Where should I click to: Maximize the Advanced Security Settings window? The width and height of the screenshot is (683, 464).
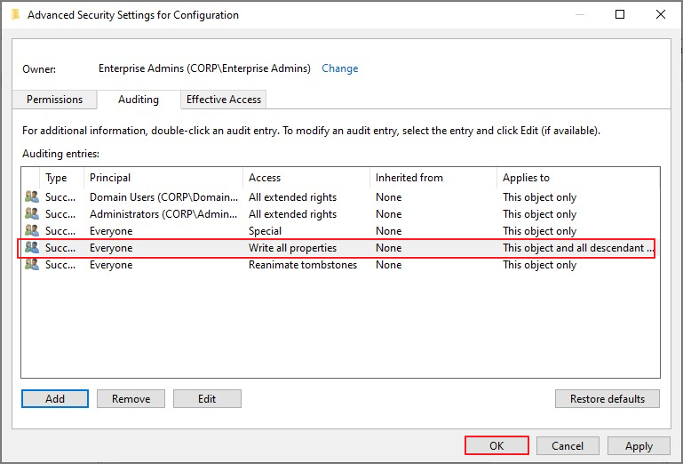[x=620, y=14]
